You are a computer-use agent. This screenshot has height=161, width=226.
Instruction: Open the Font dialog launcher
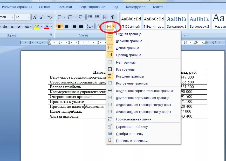[51, 35]
